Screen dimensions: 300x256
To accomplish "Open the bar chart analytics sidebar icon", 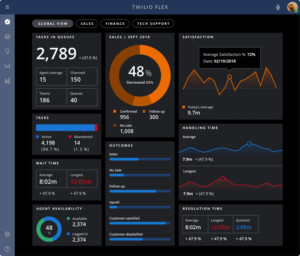I will (7, 81).
